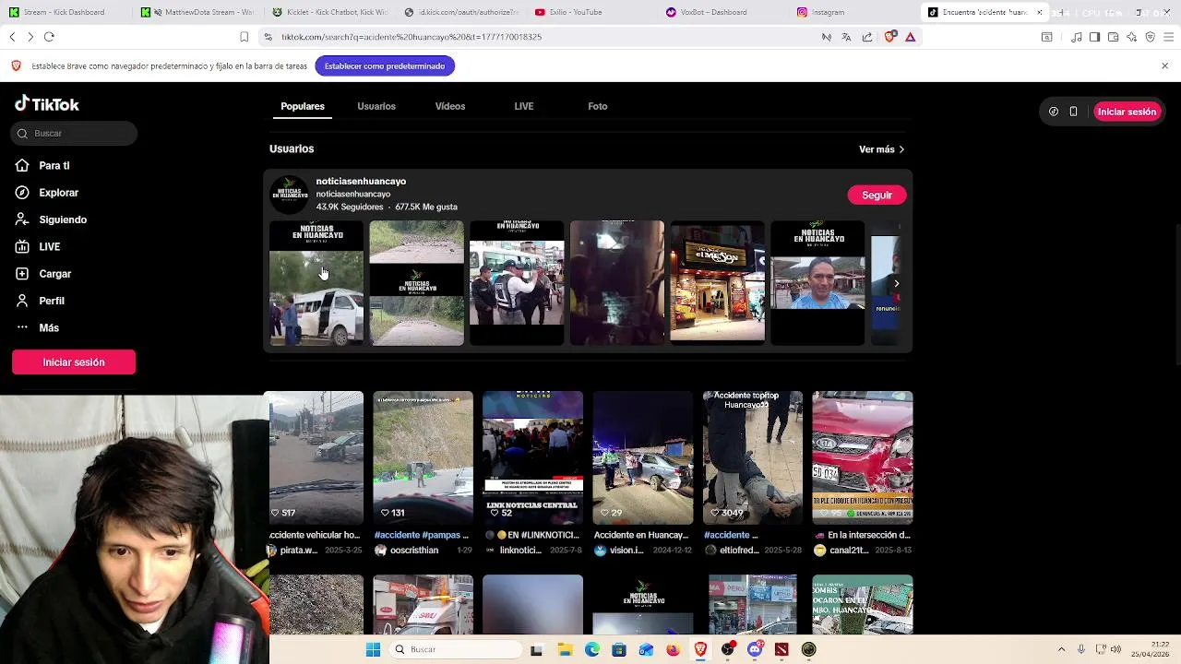Viewport: 1181px width, 664px height.
Task: Open red Kia crash video by canal21t
Action: (863, 457)
